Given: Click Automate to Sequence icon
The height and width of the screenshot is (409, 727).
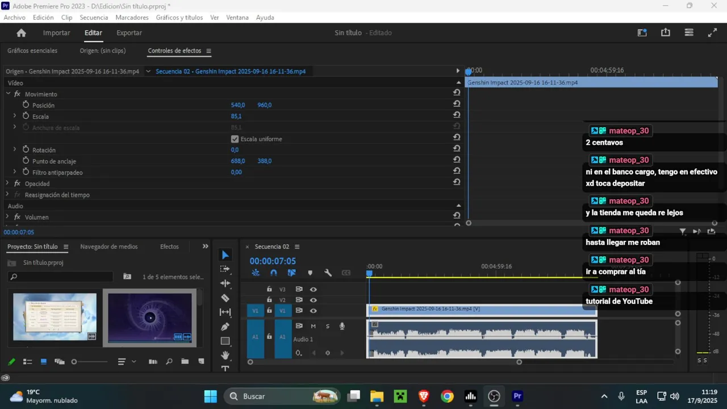Looking at the screenshot, I should coord(153,361).
